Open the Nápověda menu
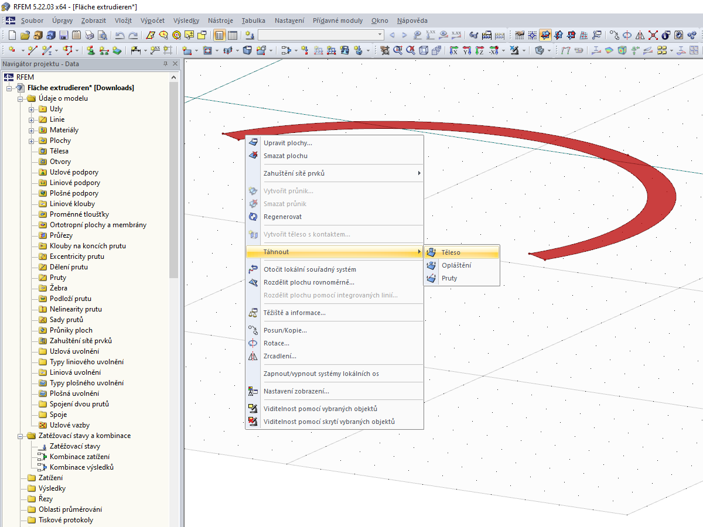The image size is (703, 527). [412, 20]
